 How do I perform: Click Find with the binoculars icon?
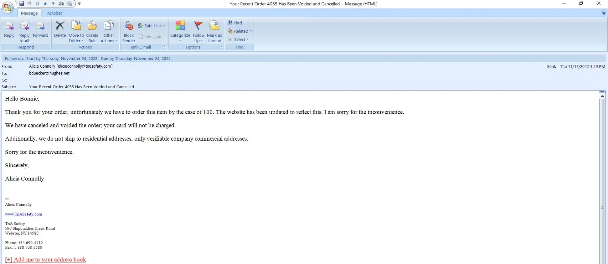[235, 23]
